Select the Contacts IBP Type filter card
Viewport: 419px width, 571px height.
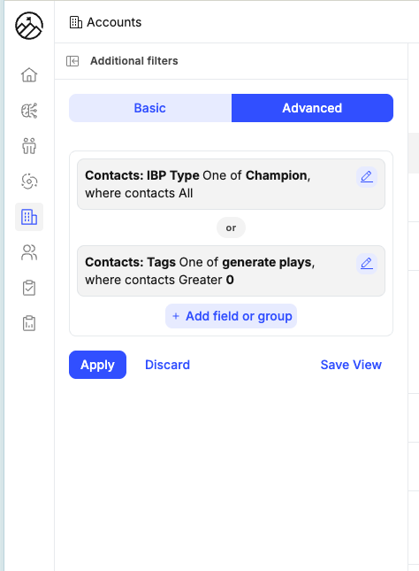[231, 184]
